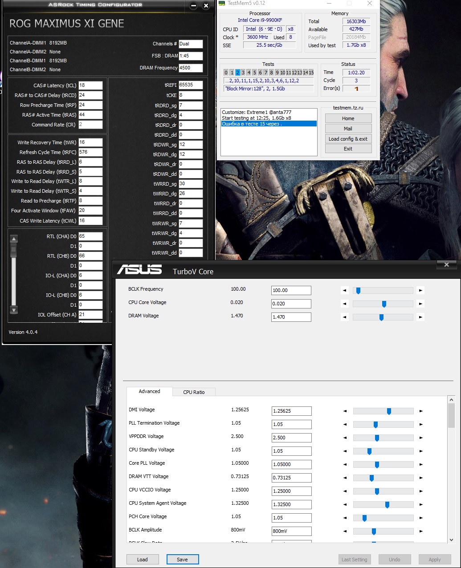This screenshot has width=461, height=568.
Task: Click Exit button in TestMem5
Action: coord(348,149)
